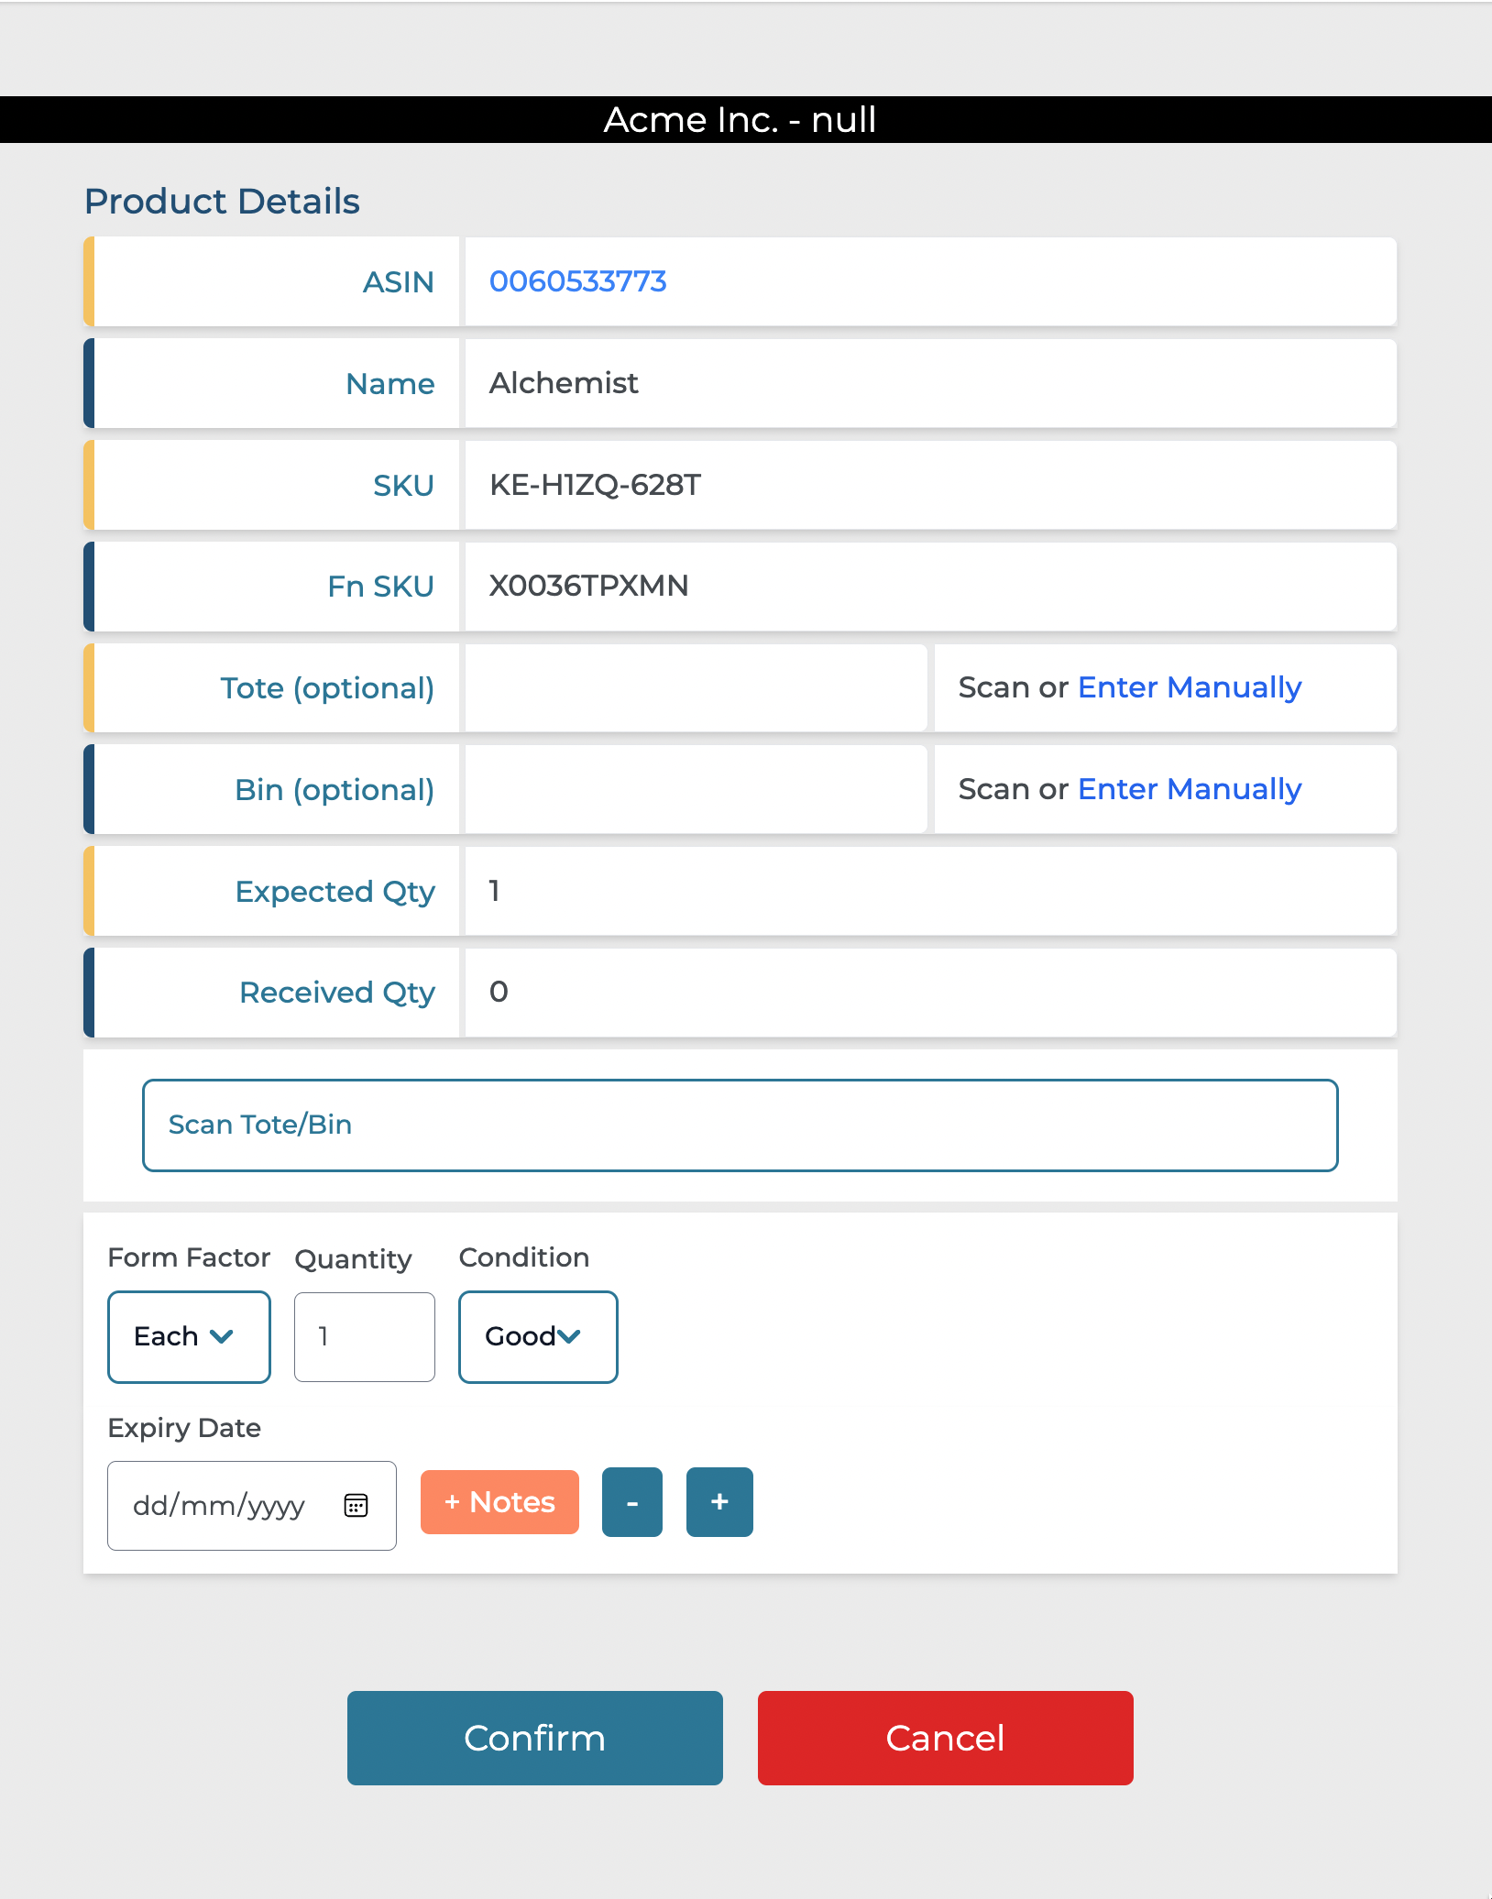
Task: Expand the Good condition chevron
Action: (x=570, y=1336)
